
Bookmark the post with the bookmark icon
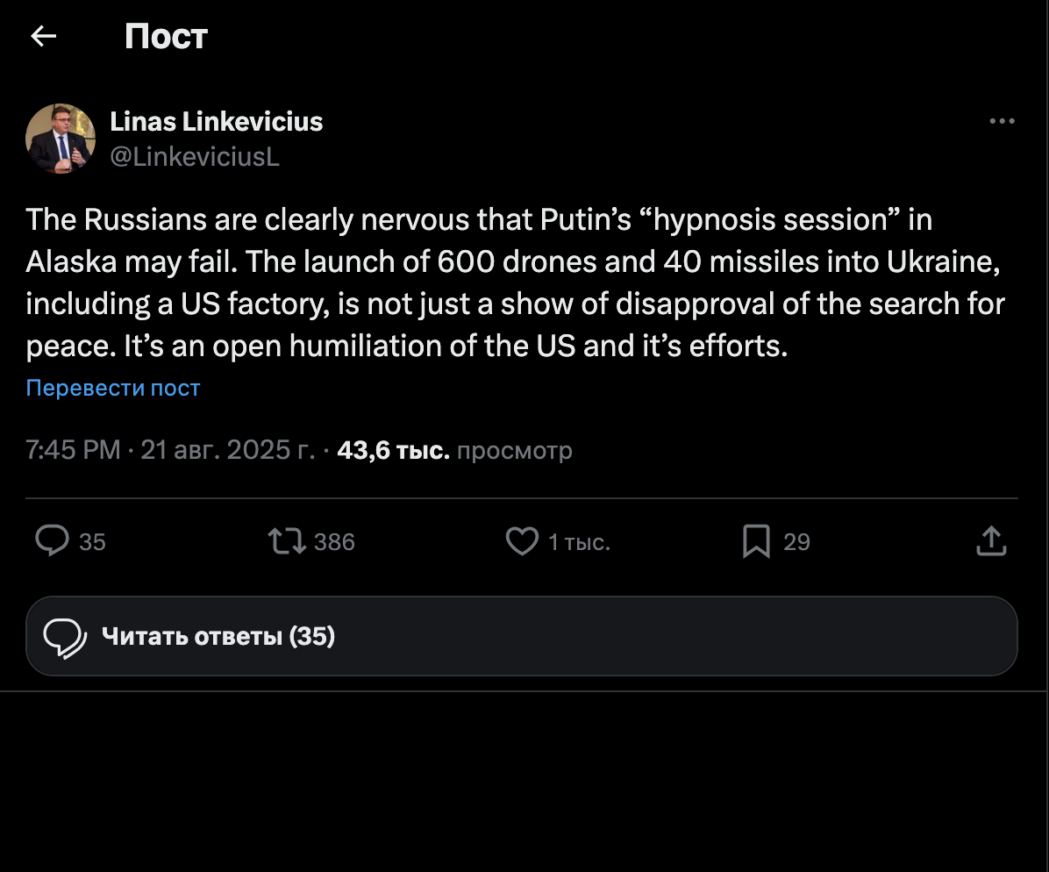pos(755,541)
